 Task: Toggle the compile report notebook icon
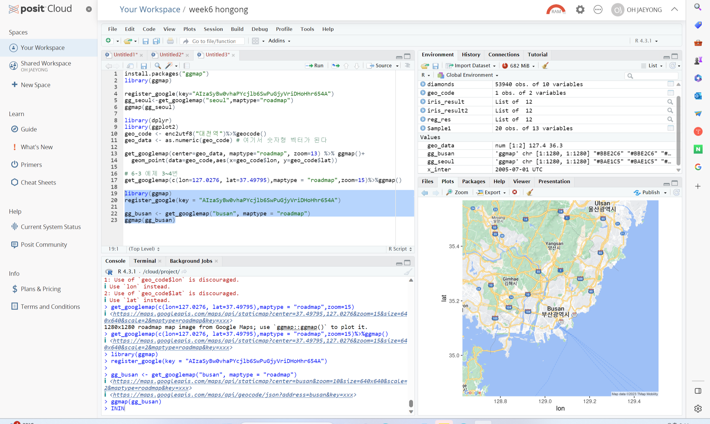tap(187, 66)
